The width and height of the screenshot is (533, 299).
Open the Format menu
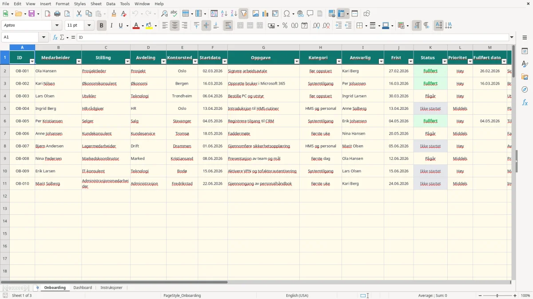pyautogui.click(x=62, y=4)
